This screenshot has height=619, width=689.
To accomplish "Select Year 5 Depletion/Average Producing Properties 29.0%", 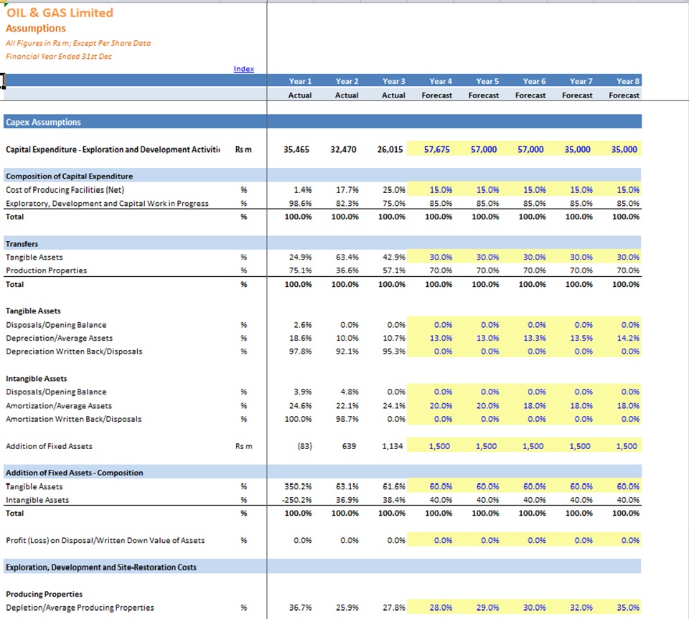I will click(x=488, y=608).
